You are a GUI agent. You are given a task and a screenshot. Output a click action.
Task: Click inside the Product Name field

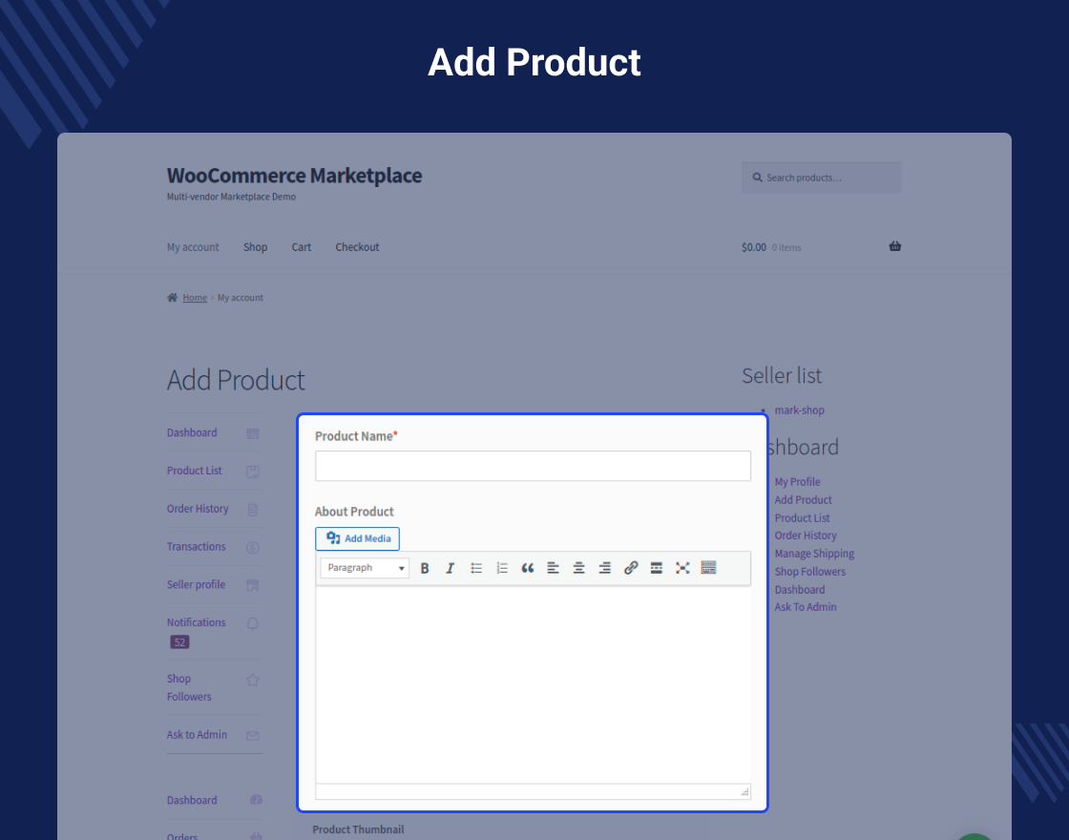pyautogui.click(x=532, y=466)
